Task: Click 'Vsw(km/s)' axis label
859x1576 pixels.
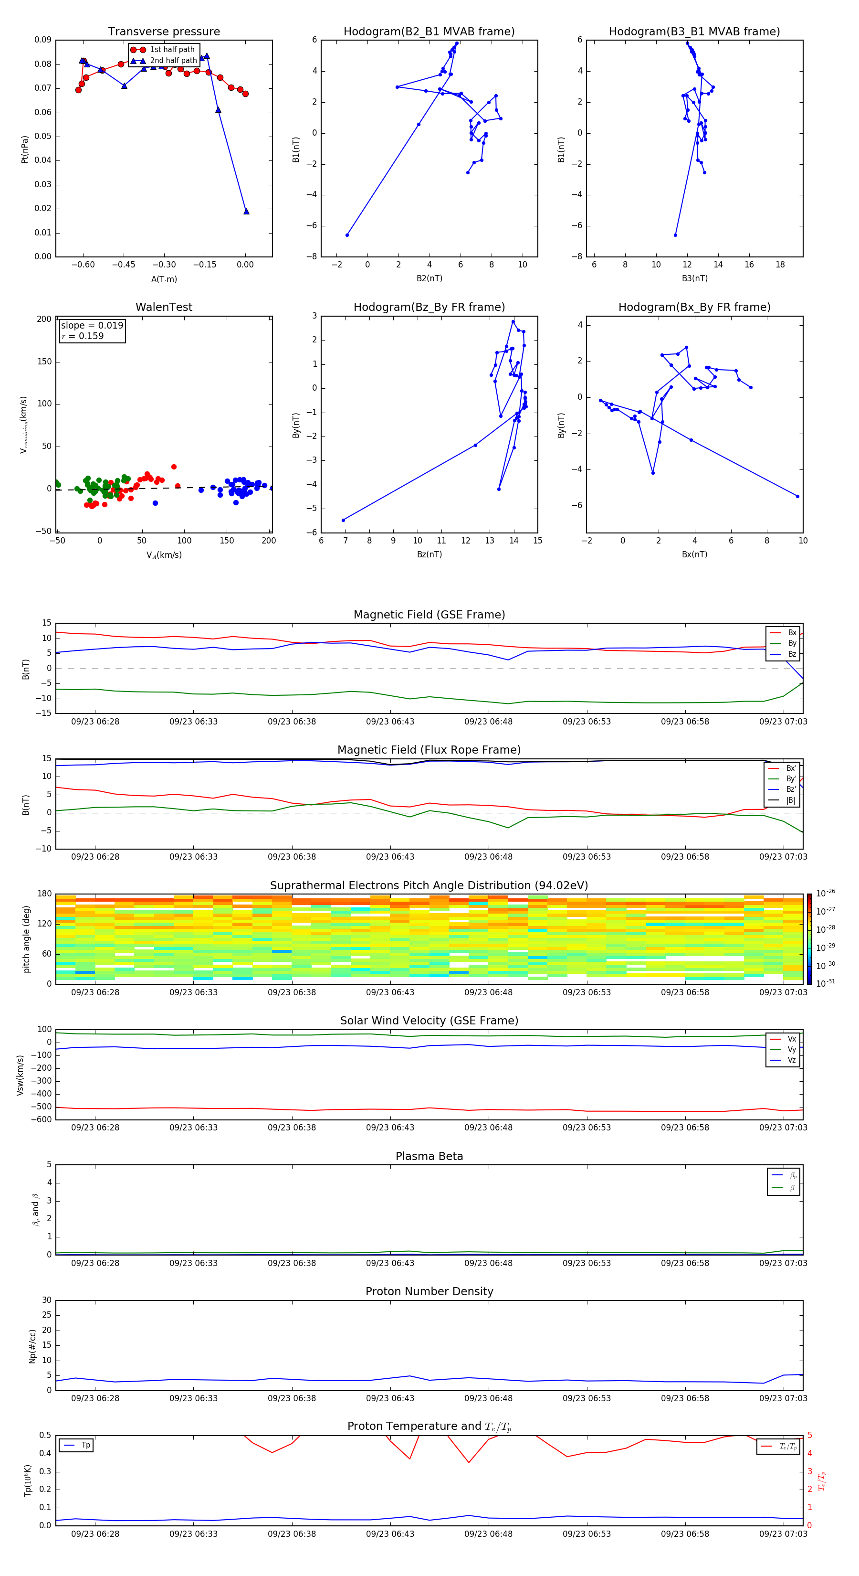Action: click(x=20, y=1075)
